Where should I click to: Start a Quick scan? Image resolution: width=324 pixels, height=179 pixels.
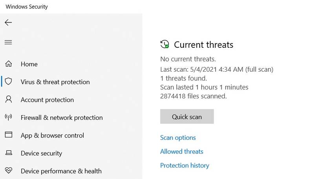(187, 117)
